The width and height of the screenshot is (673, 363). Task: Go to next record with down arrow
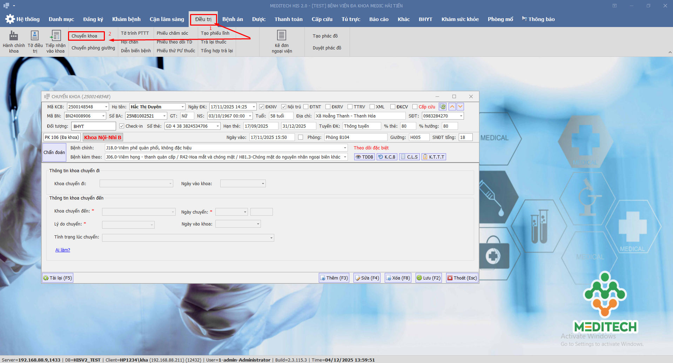tap(460, 107)
